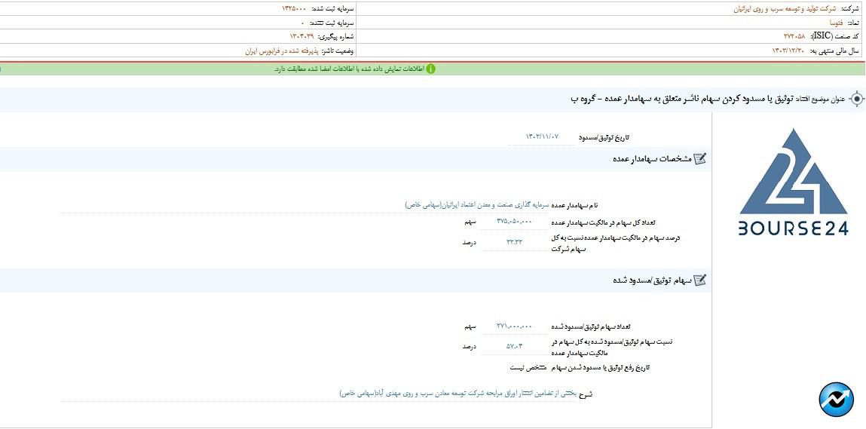This screenshot has width=866, height=429.
Task: Click the سهام توثیق/مسدود شده section header
Action: (x=651, y=280)
